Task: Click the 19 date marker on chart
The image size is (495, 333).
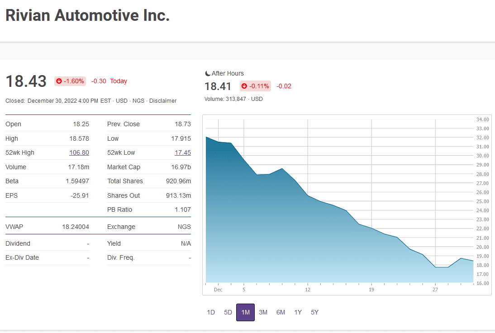Action: pyautogui.click(x=371, y=290)
